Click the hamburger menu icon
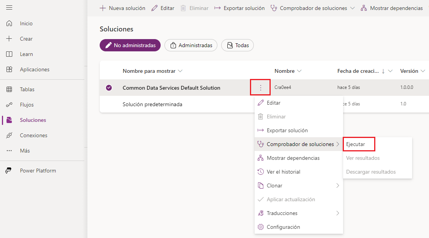Image resolution: width=429 pixels, height=238 pixels. pyautogui.click(x=9, y=8)
